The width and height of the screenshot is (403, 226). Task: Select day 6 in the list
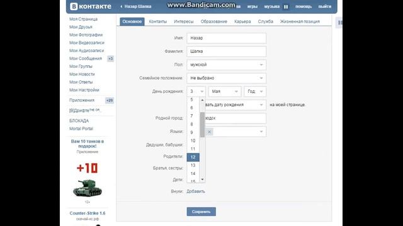pos(193,108)
